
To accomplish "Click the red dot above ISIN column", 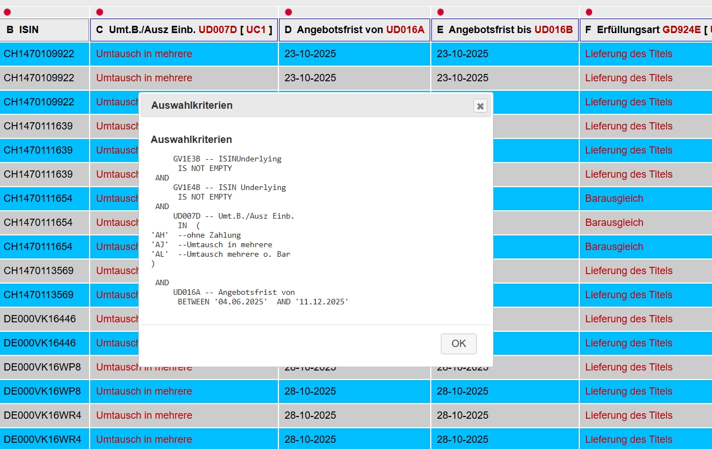I will [x=7, y=12].
